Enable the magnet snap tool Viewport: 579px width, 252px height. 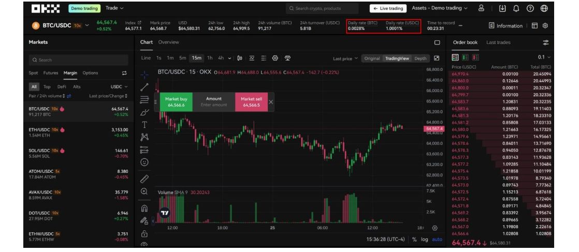(x=144, y=209)
